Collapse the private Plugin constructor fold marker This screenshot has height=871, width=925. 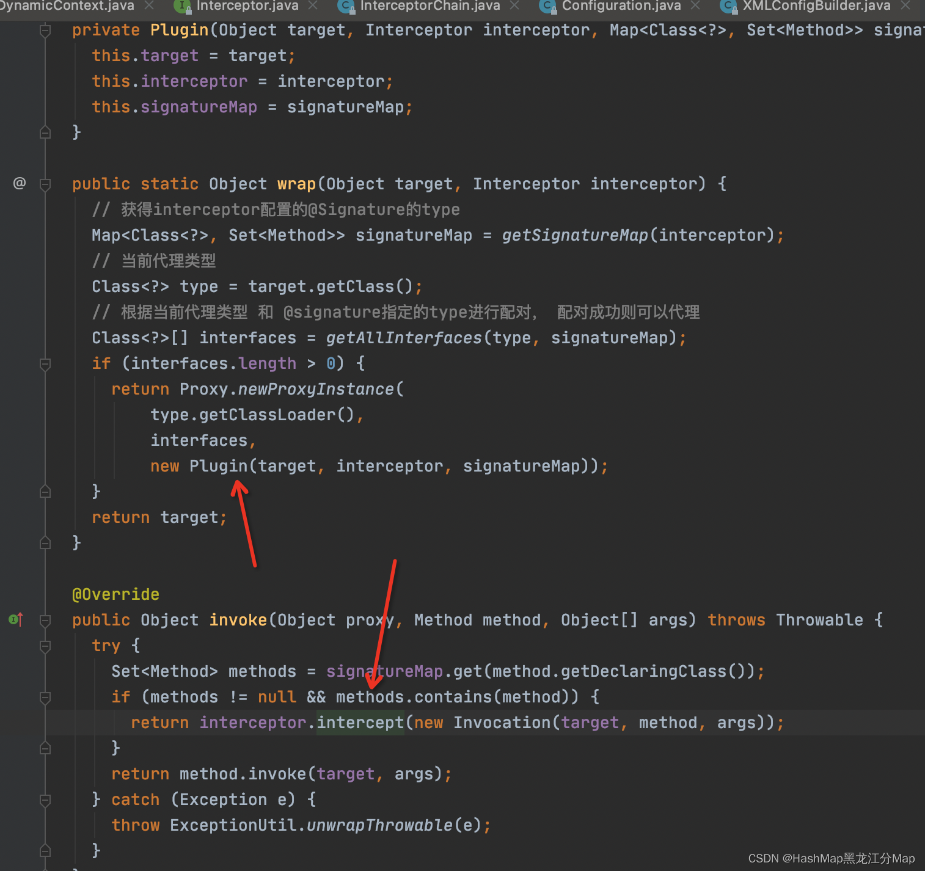(45, 30)
